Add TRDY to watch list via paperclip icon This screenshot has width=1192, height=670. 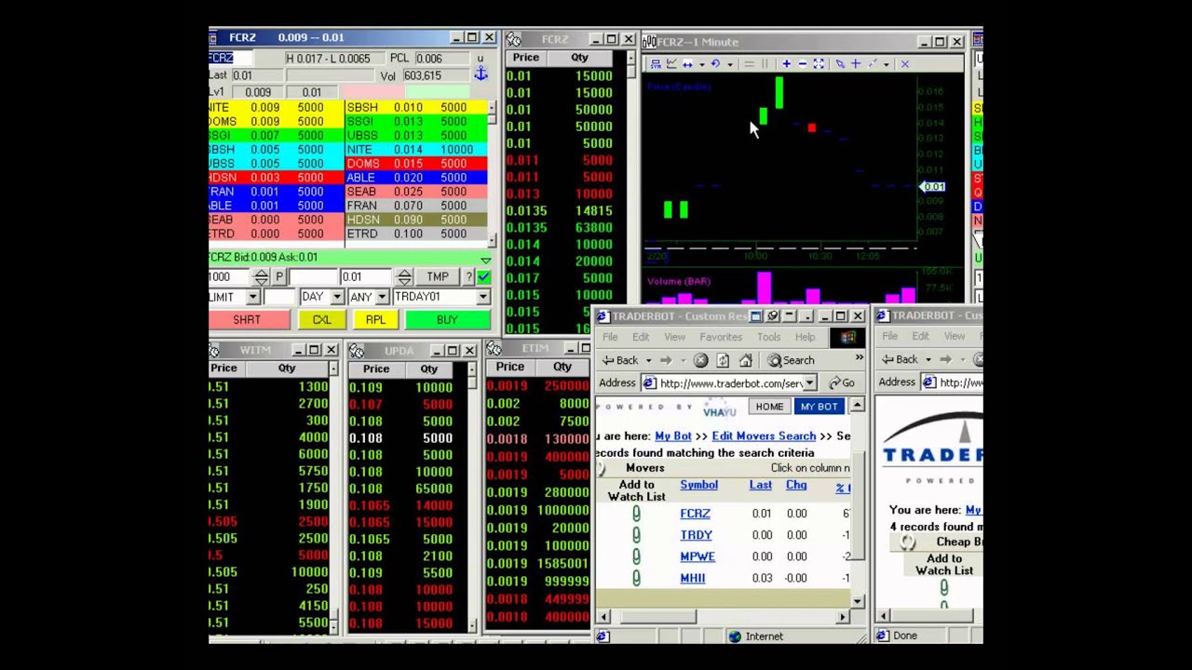(636, 535)
